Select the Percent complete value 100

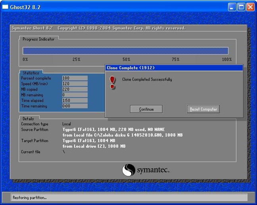(75, 78)
